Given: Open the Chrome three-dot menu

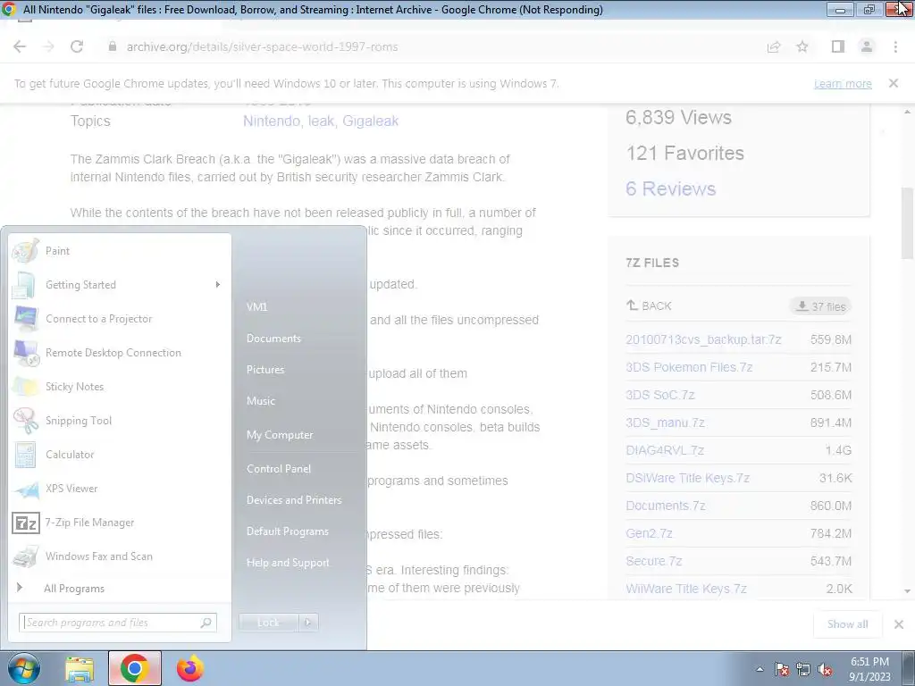Looking at the screenshot, I should (x=895, y=46).
